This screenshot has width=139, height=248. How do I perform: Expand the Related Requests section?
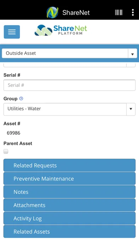click(x=69, y=165)
